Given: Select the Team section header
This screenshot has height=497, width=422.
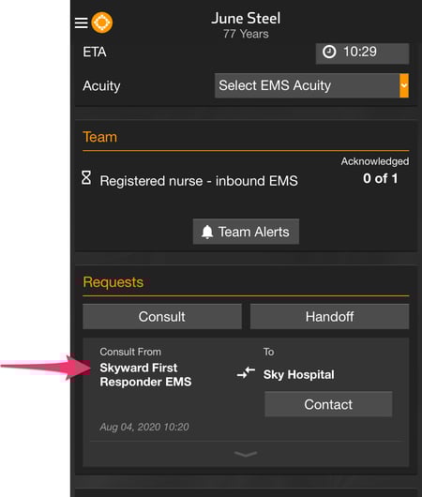Looking at the screenshot, I should [99, 137].
